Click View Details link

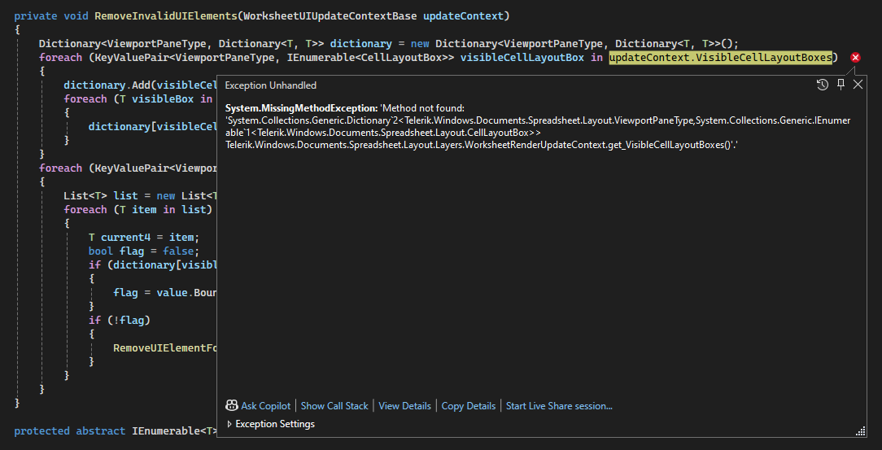404,405
